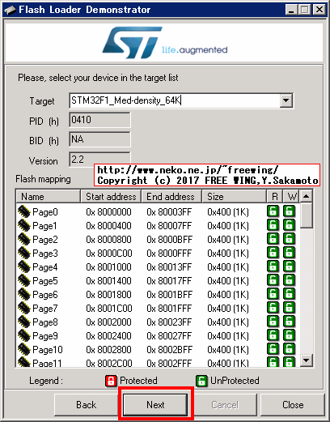Click the Start address column header
Screen dimensions: 330x422
[x=111, y=196]
